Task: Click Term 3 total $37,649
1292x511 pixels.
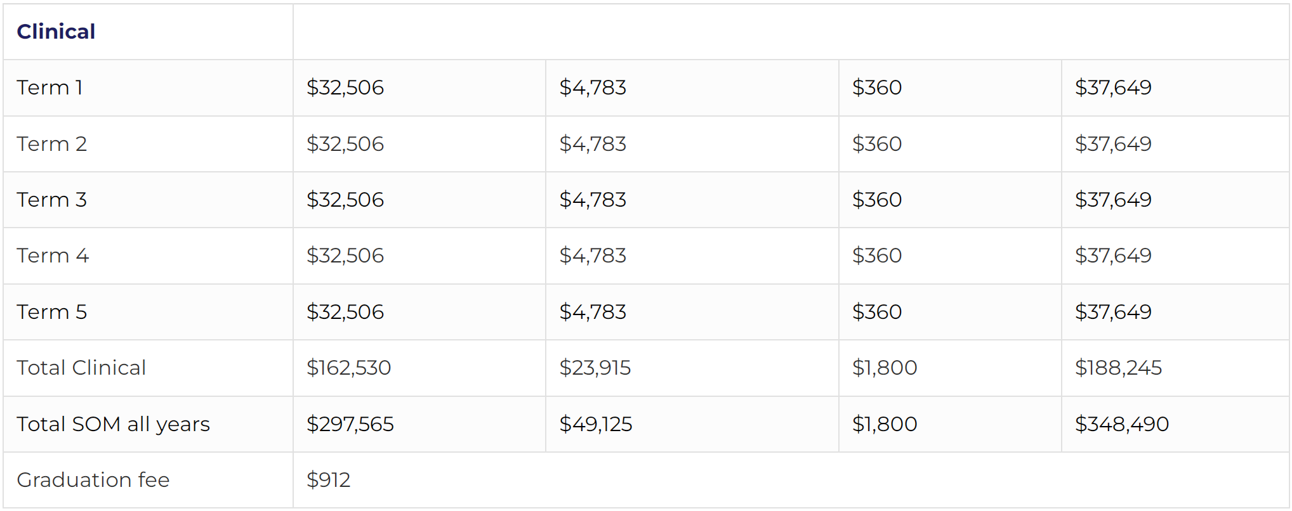Action: pyautogui.click(x=1113, y=200)
